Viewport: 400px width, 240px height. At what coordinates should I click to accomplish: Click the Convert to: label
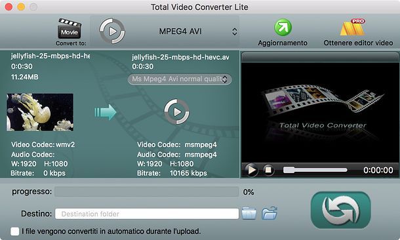tap(71, 43)
